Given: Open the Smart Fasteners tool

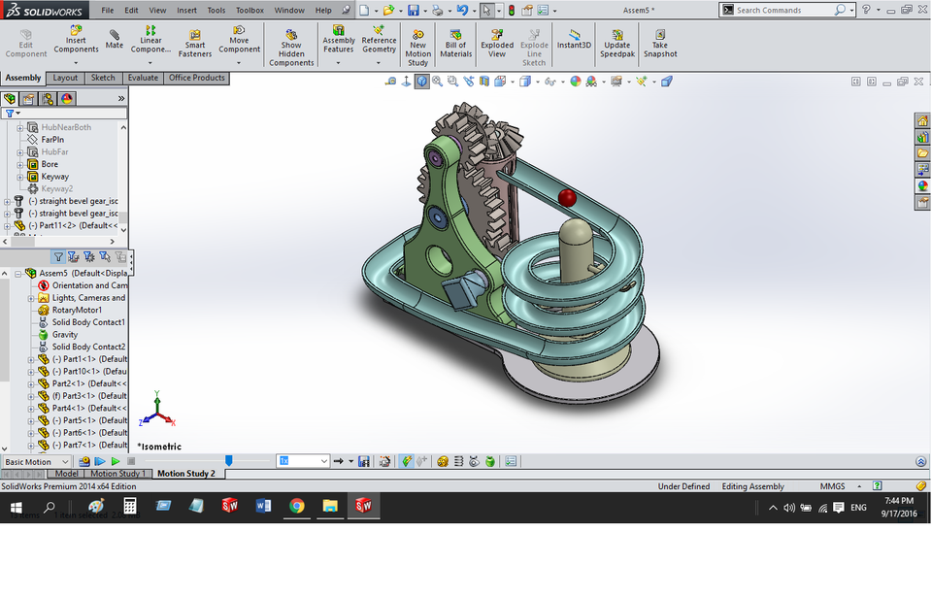Looking at the screenshot, I should [195, 42].
